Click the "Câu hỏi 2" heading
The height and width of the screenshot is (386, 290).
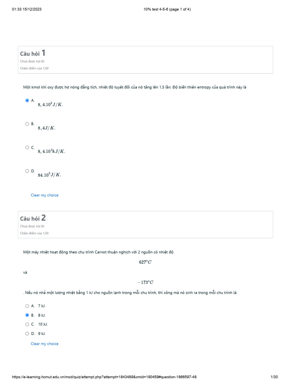[x=33, y=218]
